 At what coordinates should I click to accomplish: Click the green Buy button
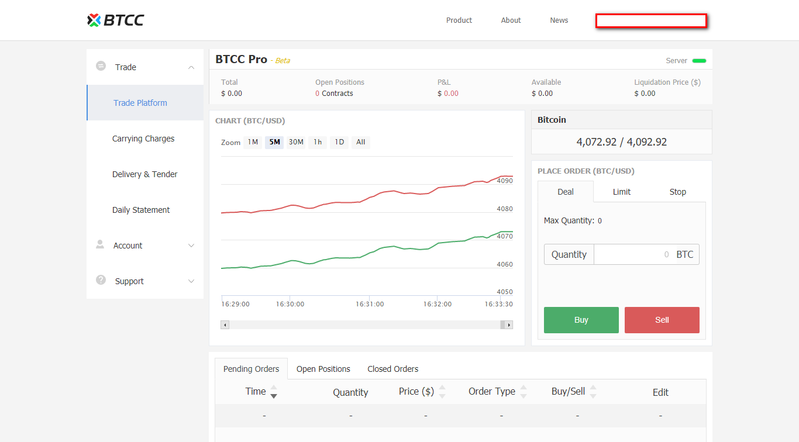[x=581, y=320]
